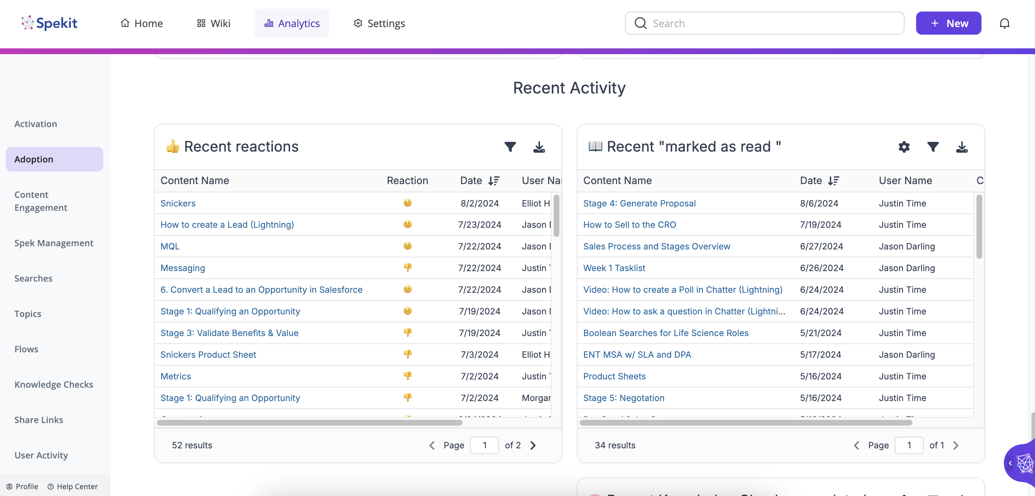
Task: Select Topics in sidebar
Action: (28, 314)
